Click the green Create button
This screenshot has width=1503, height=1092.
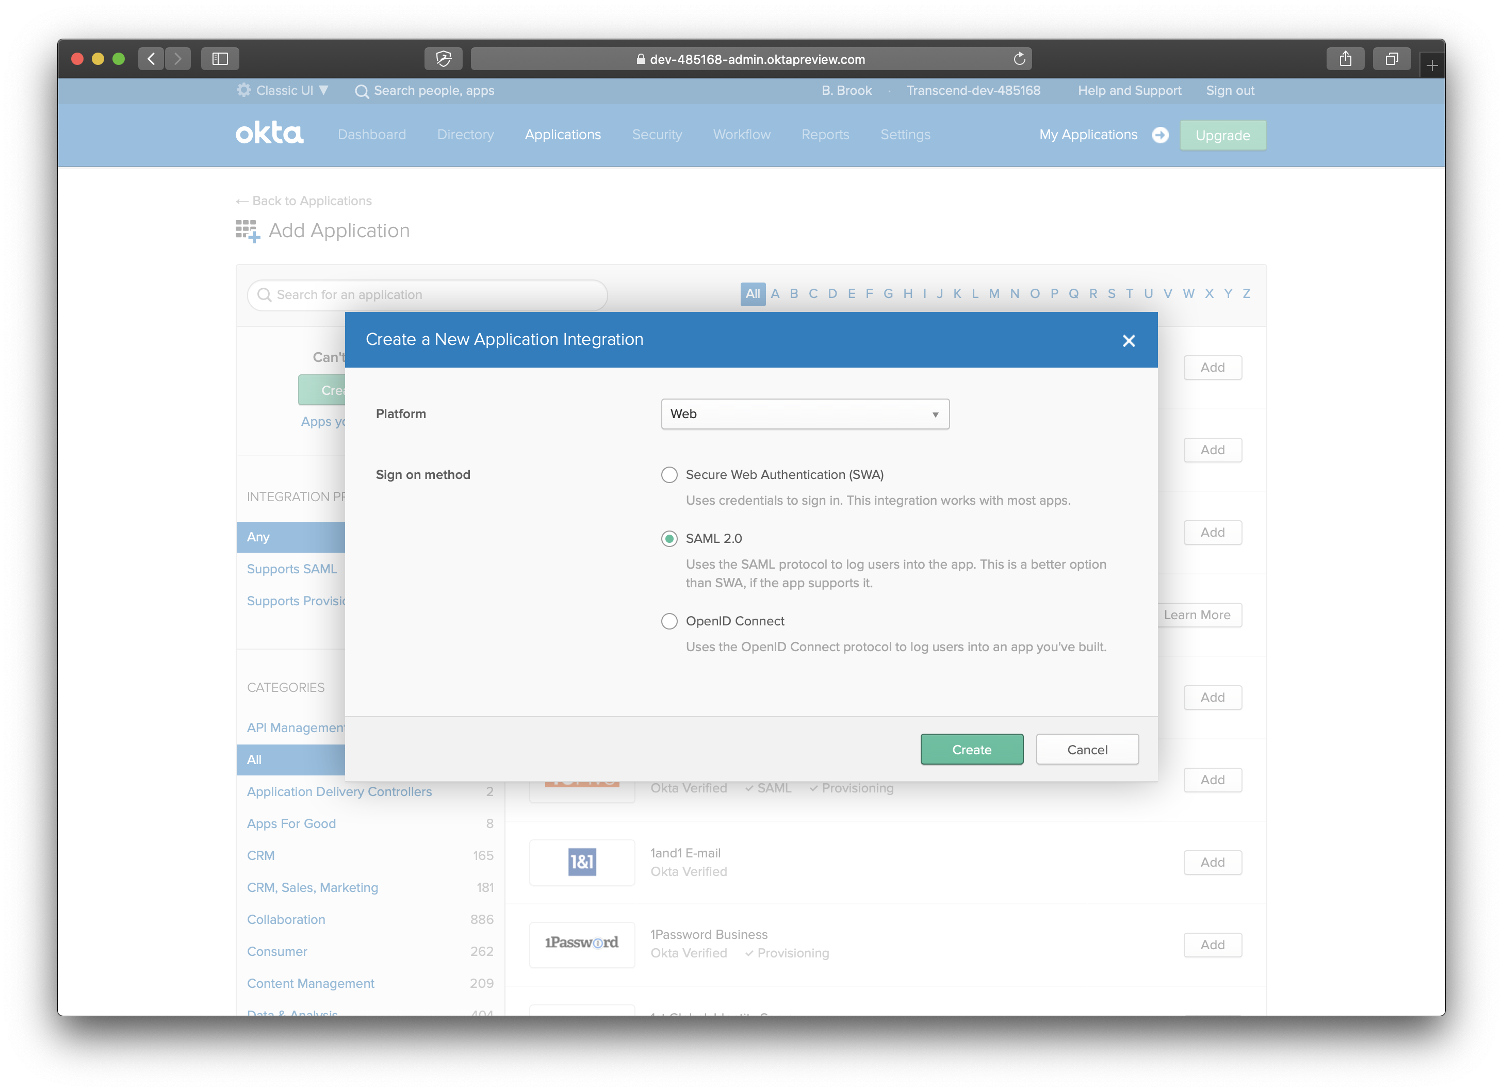(972, 750)
